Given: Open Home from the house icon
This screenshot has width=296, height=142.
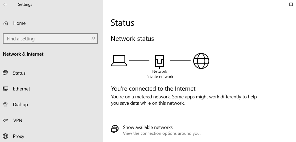Looking at the screenshot, I should 6,23.
